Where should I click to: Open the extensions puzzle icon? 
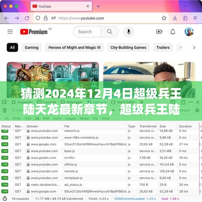click(x=185, y=18)
